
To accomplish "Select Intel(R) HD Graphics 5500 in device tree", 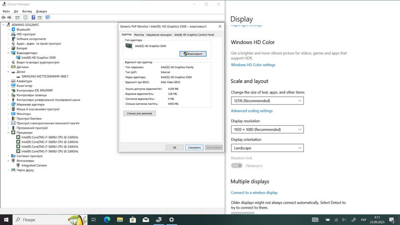I will click(x=38, y=58).
